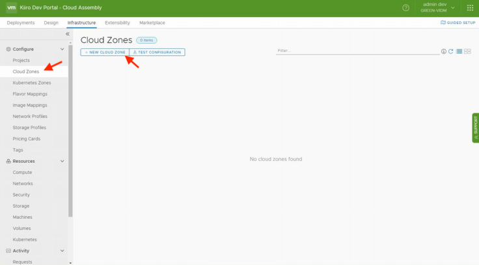
Task: Go to the Marketplace tab
Action: 152,23
